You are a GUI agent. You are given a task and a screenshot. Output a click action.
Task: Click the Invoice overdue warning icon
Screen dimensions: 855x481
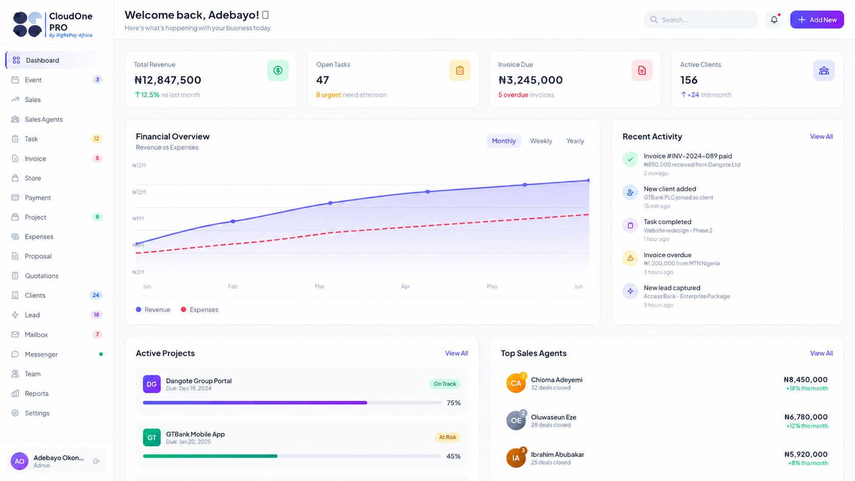pos(630,258)
